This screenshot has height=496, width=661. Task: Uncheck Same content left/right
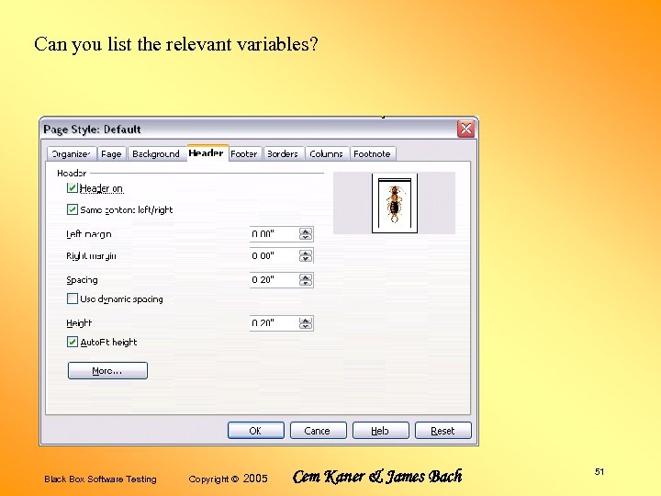point(73,209)
